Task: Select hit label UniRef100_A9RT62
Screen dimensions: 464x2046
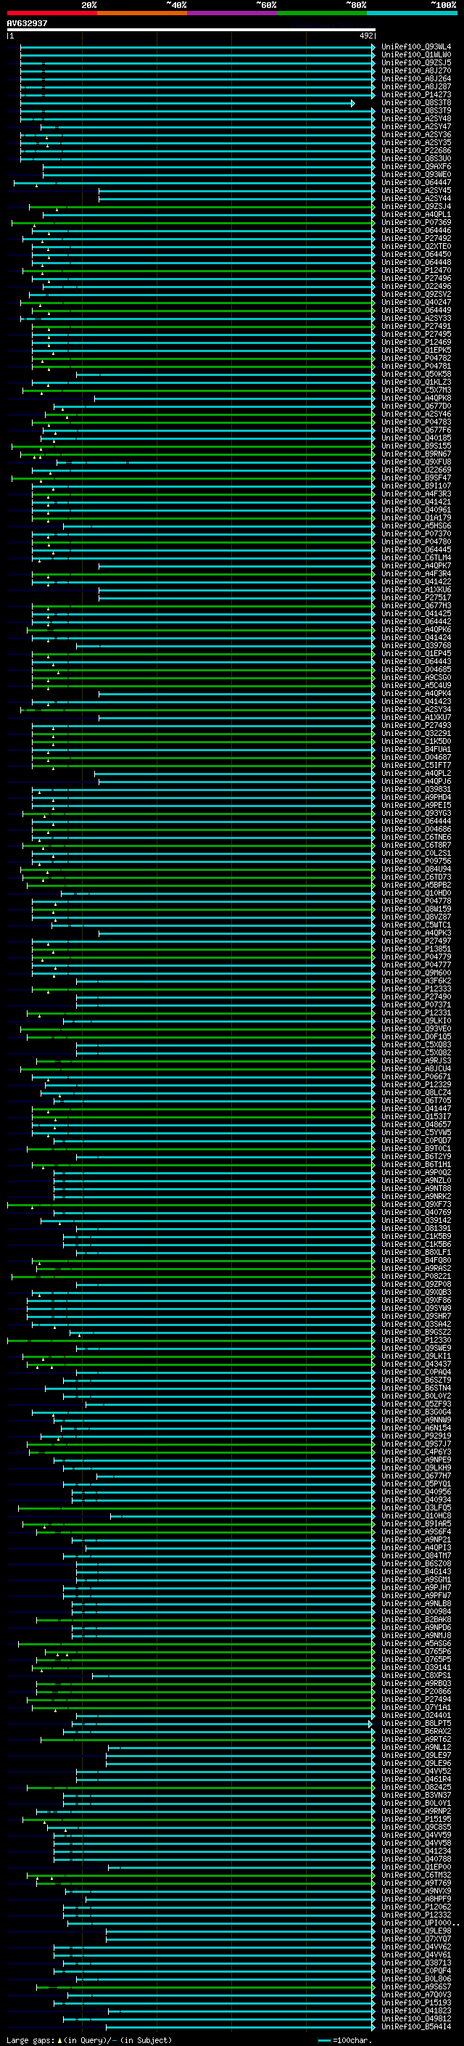Action: (x=416, y=1740)
